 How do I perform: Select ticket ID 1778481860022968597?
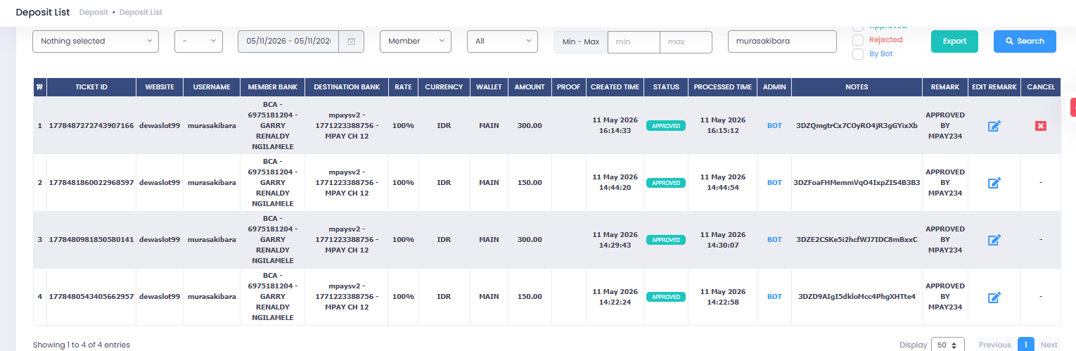point(91,183)
